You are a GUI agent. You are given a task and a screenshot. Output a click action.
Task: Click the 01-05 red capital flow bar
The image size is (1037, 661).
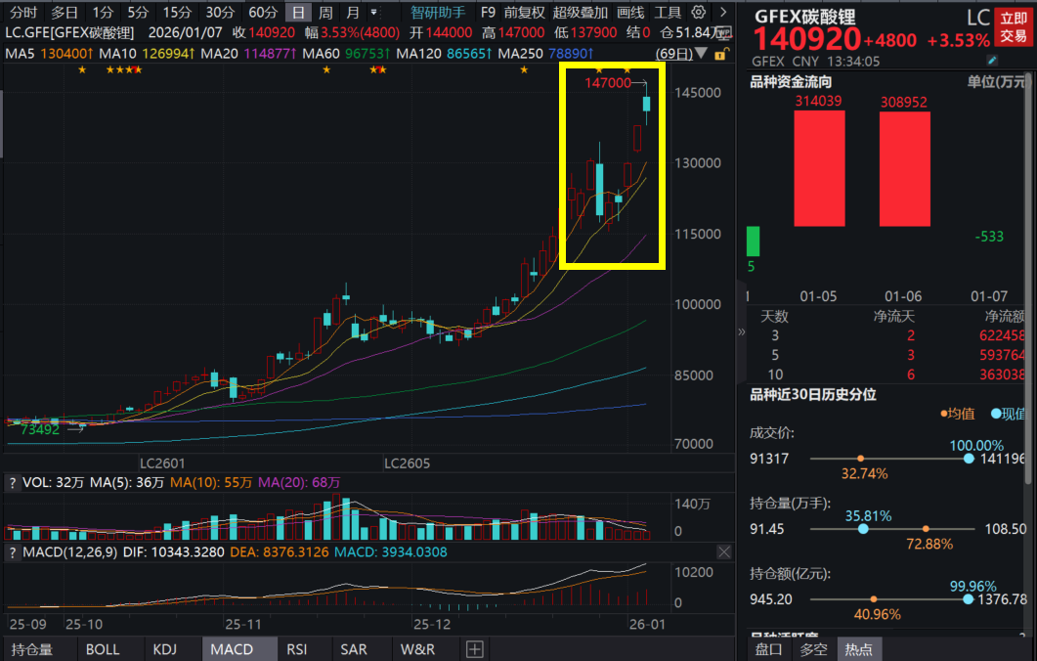[x=819, y=168]
